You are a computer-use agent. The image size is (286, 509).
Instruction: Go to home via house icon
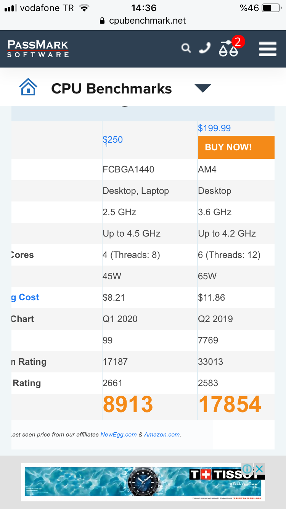pos(28,87)
